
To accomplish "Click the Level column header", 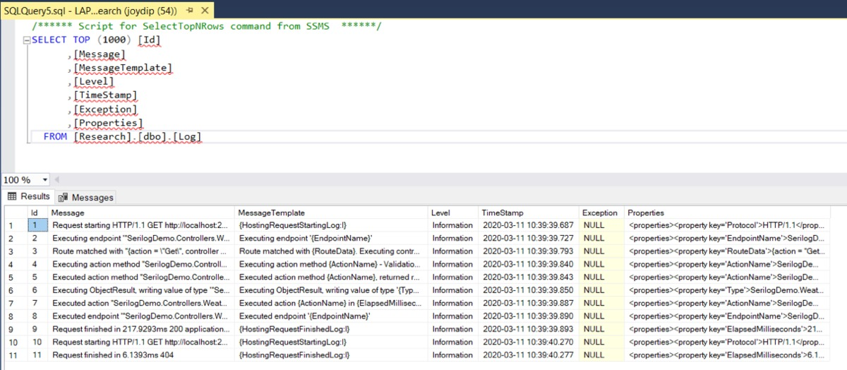I will tap(453, 213).
